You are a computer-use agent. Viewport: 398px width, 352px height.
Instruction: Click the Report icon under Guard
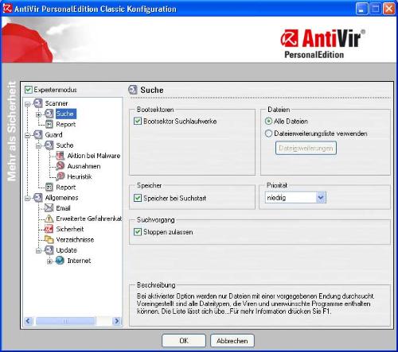pyautogui.click(x=49, y=188)
